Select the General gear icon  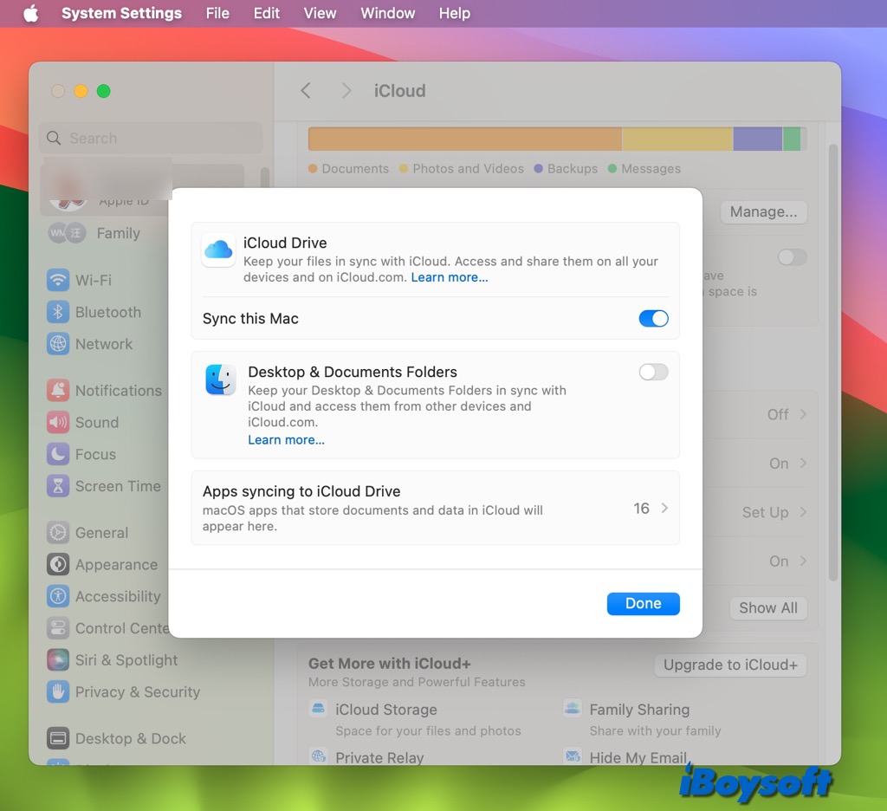pyautogui.click(x=58, y=533)
